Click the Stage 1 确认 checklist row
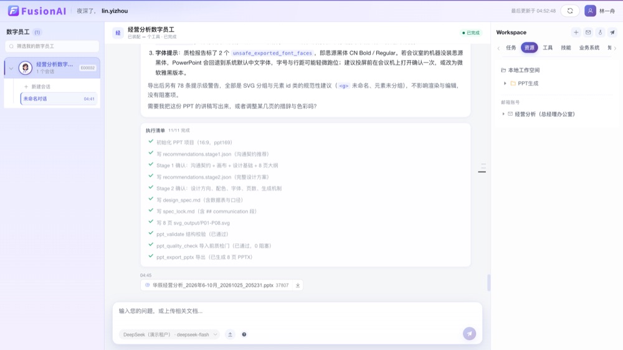Viewport: 623px width, 350px height. (x=217, y=165)
